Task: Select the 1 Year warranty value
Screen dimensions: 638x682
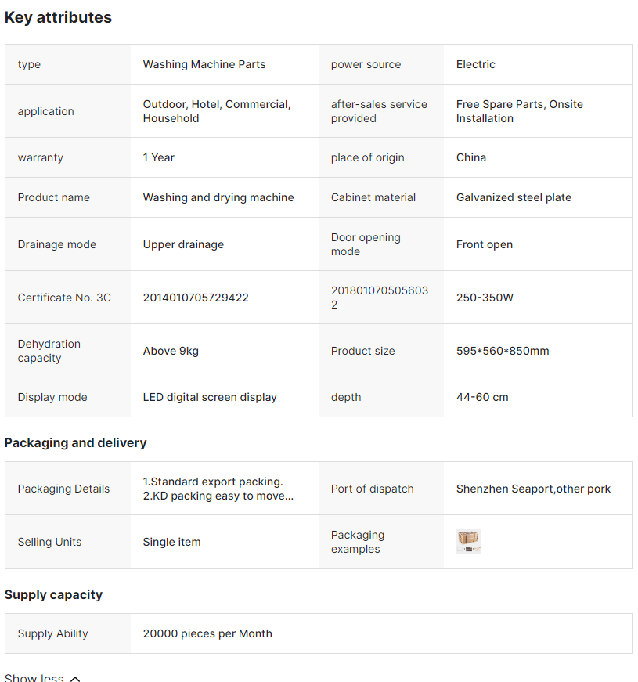Action: 158,157
